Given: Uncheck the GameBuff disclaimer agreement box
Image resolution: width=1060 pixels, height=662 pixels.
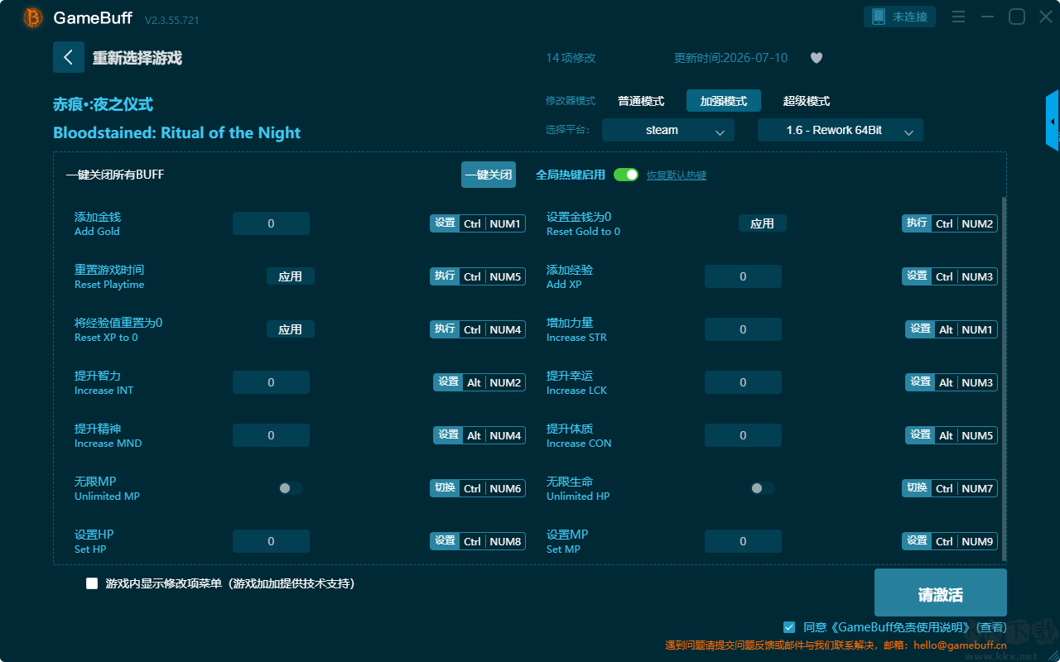Looking at the screenshot, I should click(x=789, y=627).
